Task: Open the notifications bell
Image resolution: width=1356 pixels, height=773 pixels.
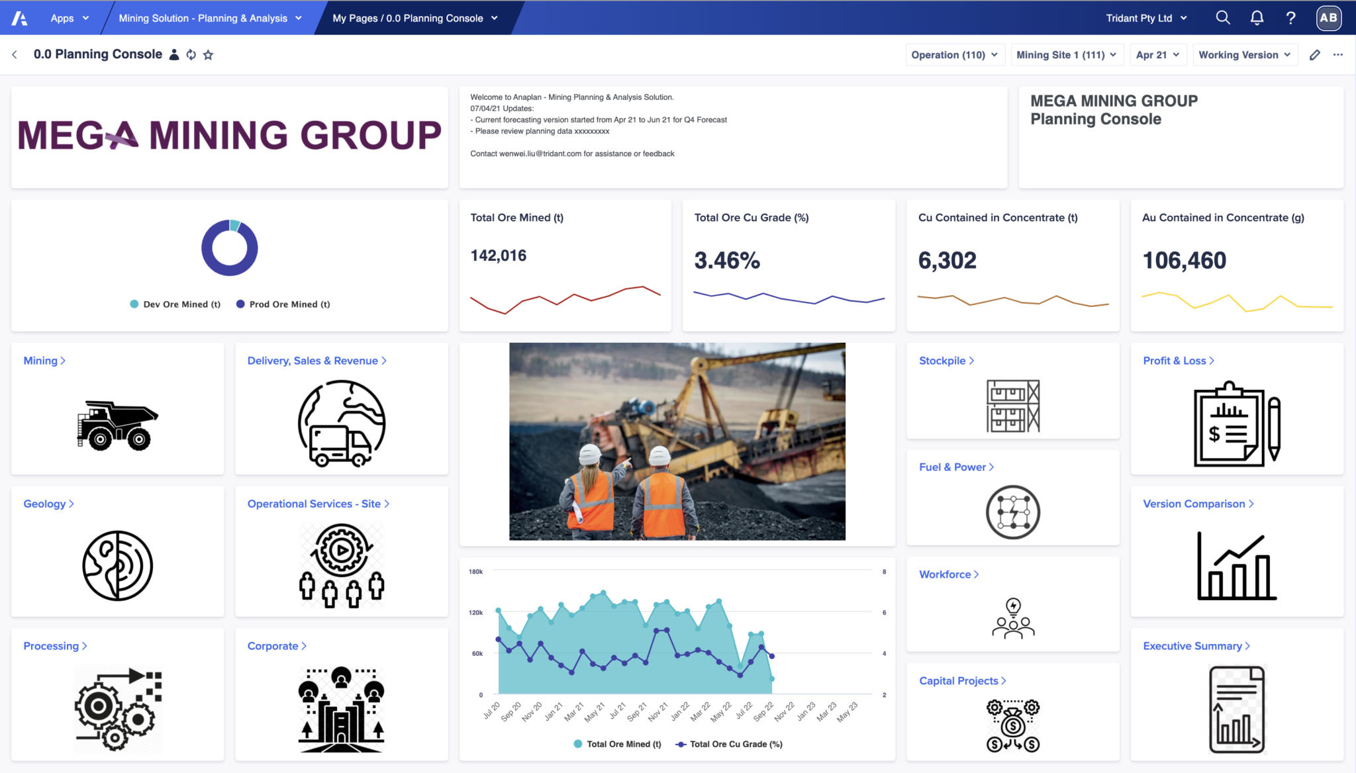Action: pos(1256,18)
